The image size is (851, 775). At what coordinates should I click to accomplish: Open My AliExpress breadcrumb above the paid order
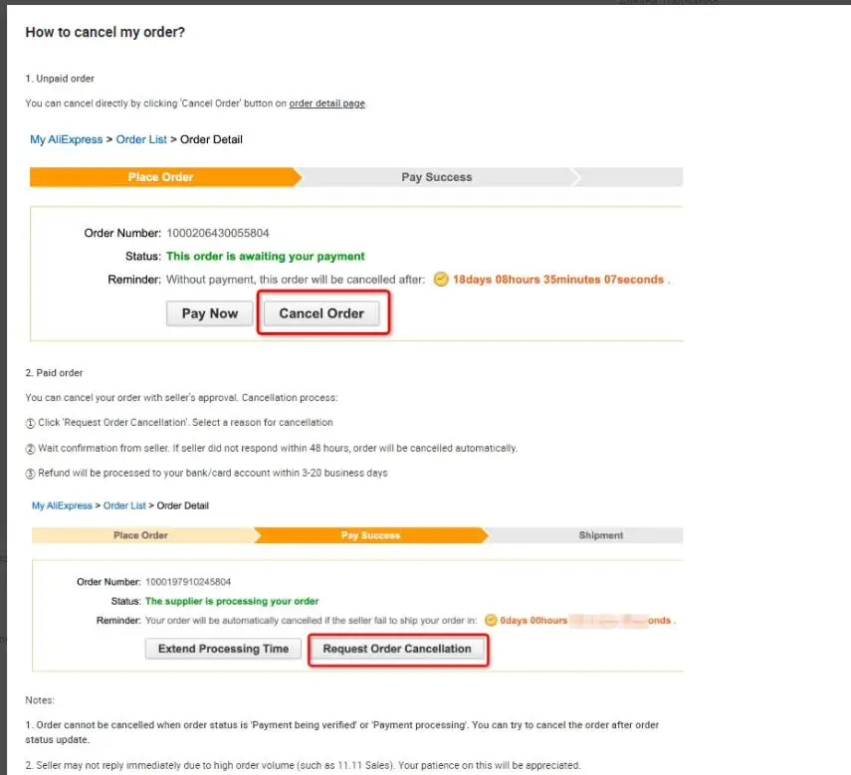click(x=62, y=505)
